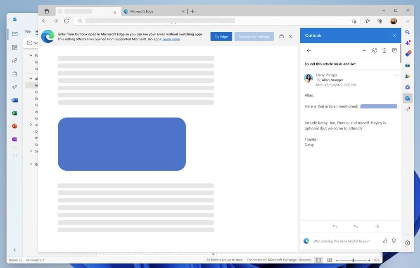
Task: Switch to Normal view in Outlook status bar
Action: [318, 260]
